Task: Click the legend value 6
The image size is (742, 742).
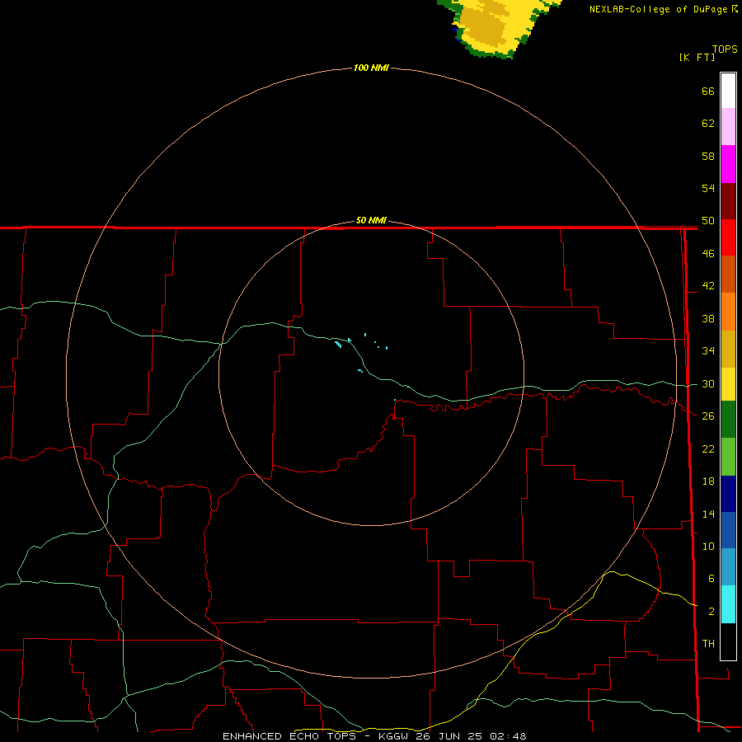Action: (x=711, y=579)
